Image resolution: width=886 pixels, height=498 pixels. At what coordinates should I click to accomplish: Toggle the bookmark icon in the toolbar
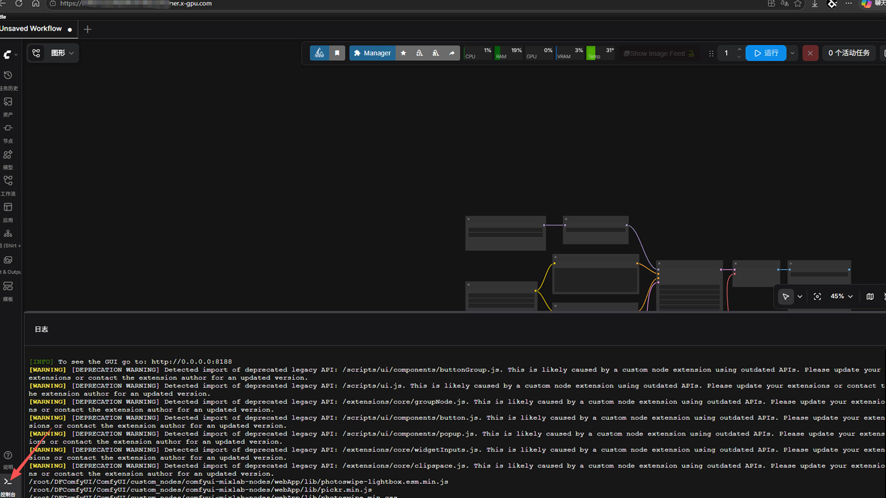point(337,53)
